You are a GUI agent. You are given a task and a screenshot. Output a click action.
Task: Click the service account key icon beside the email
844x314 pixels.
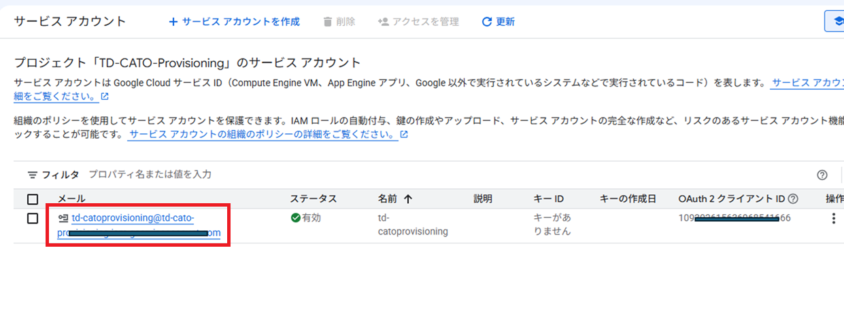63,218
